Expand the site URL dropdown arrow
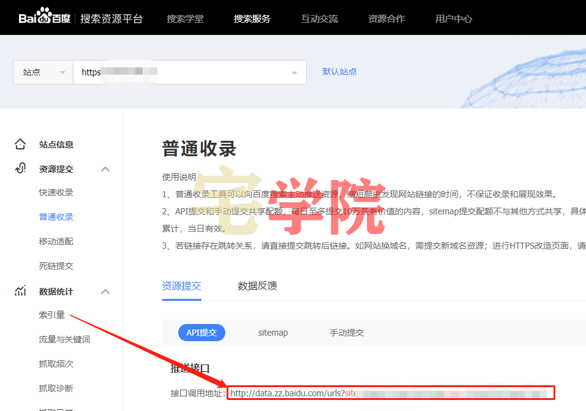Image resolution: width=586 pixels, height=411 pixels. click(x=294, y=73)
